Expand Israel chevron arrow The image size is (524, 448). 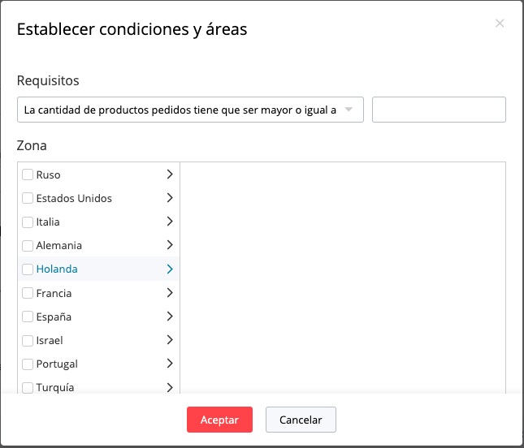point(170,340)
